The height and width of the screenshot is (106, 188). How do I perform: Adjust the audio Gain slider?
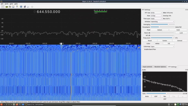(x=164, y=93)
